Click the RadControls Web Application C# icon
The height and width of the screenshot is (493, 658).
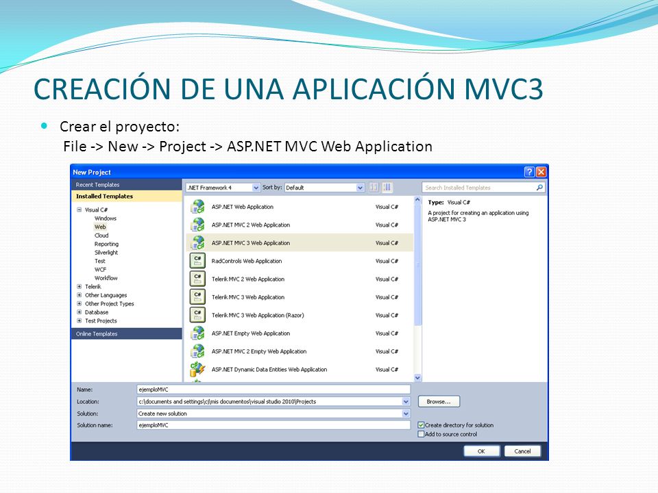coord(197,261)
